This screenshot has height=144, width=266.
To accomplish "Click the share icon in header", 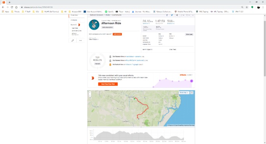I will [177, 15].
